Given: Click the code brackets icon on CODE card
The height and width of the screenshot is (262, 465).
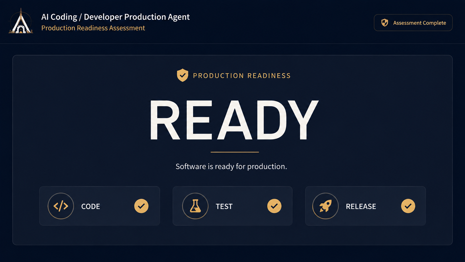Looking at the screenshot, I should pos(61,206).
